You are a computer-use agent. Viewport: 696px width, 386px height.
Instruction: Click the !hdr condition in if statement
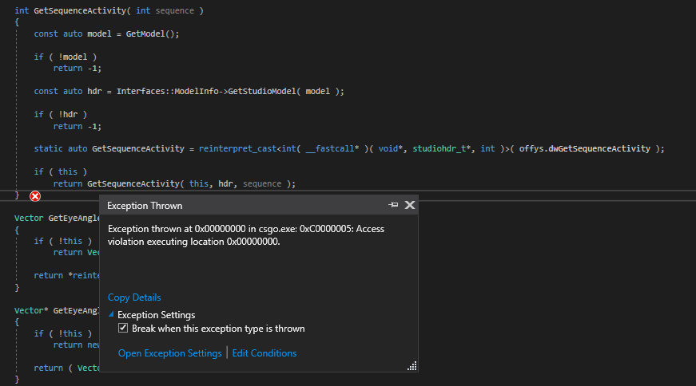click(70, 114)
